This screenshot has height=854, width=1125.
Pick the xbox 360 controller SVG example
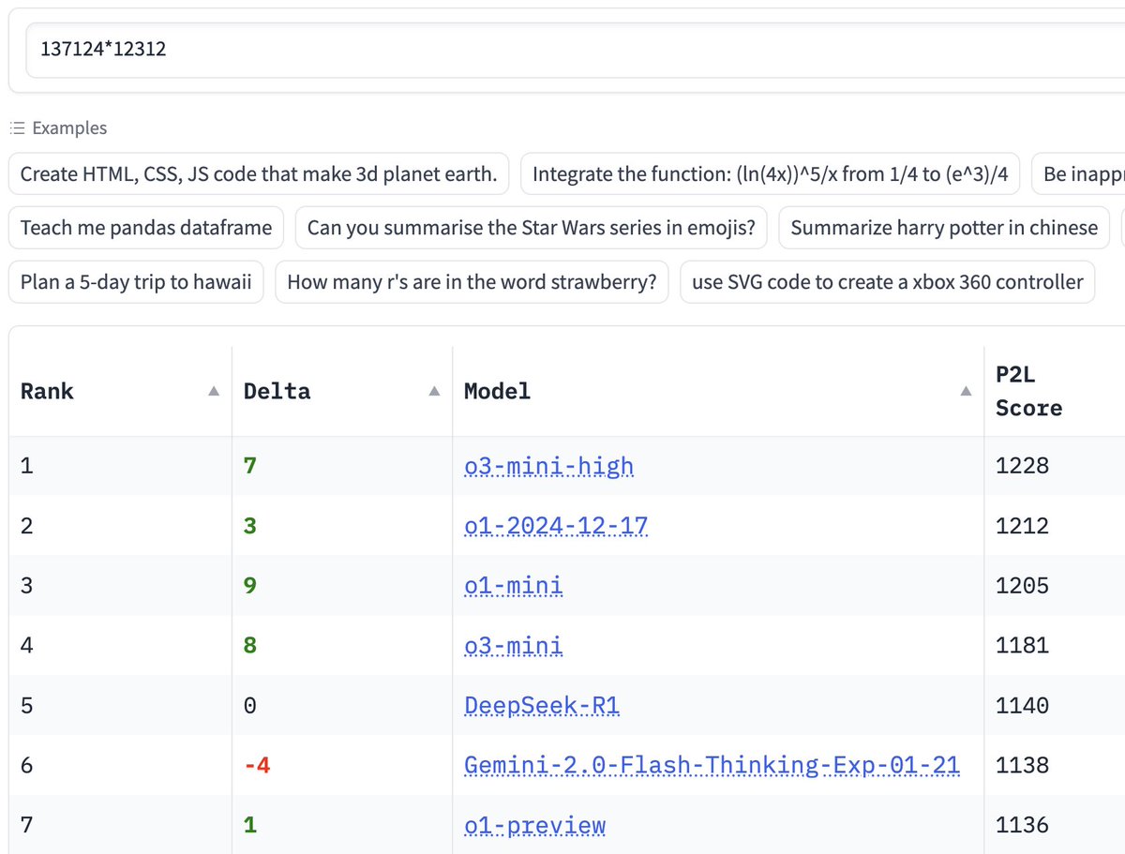point(887,282)
